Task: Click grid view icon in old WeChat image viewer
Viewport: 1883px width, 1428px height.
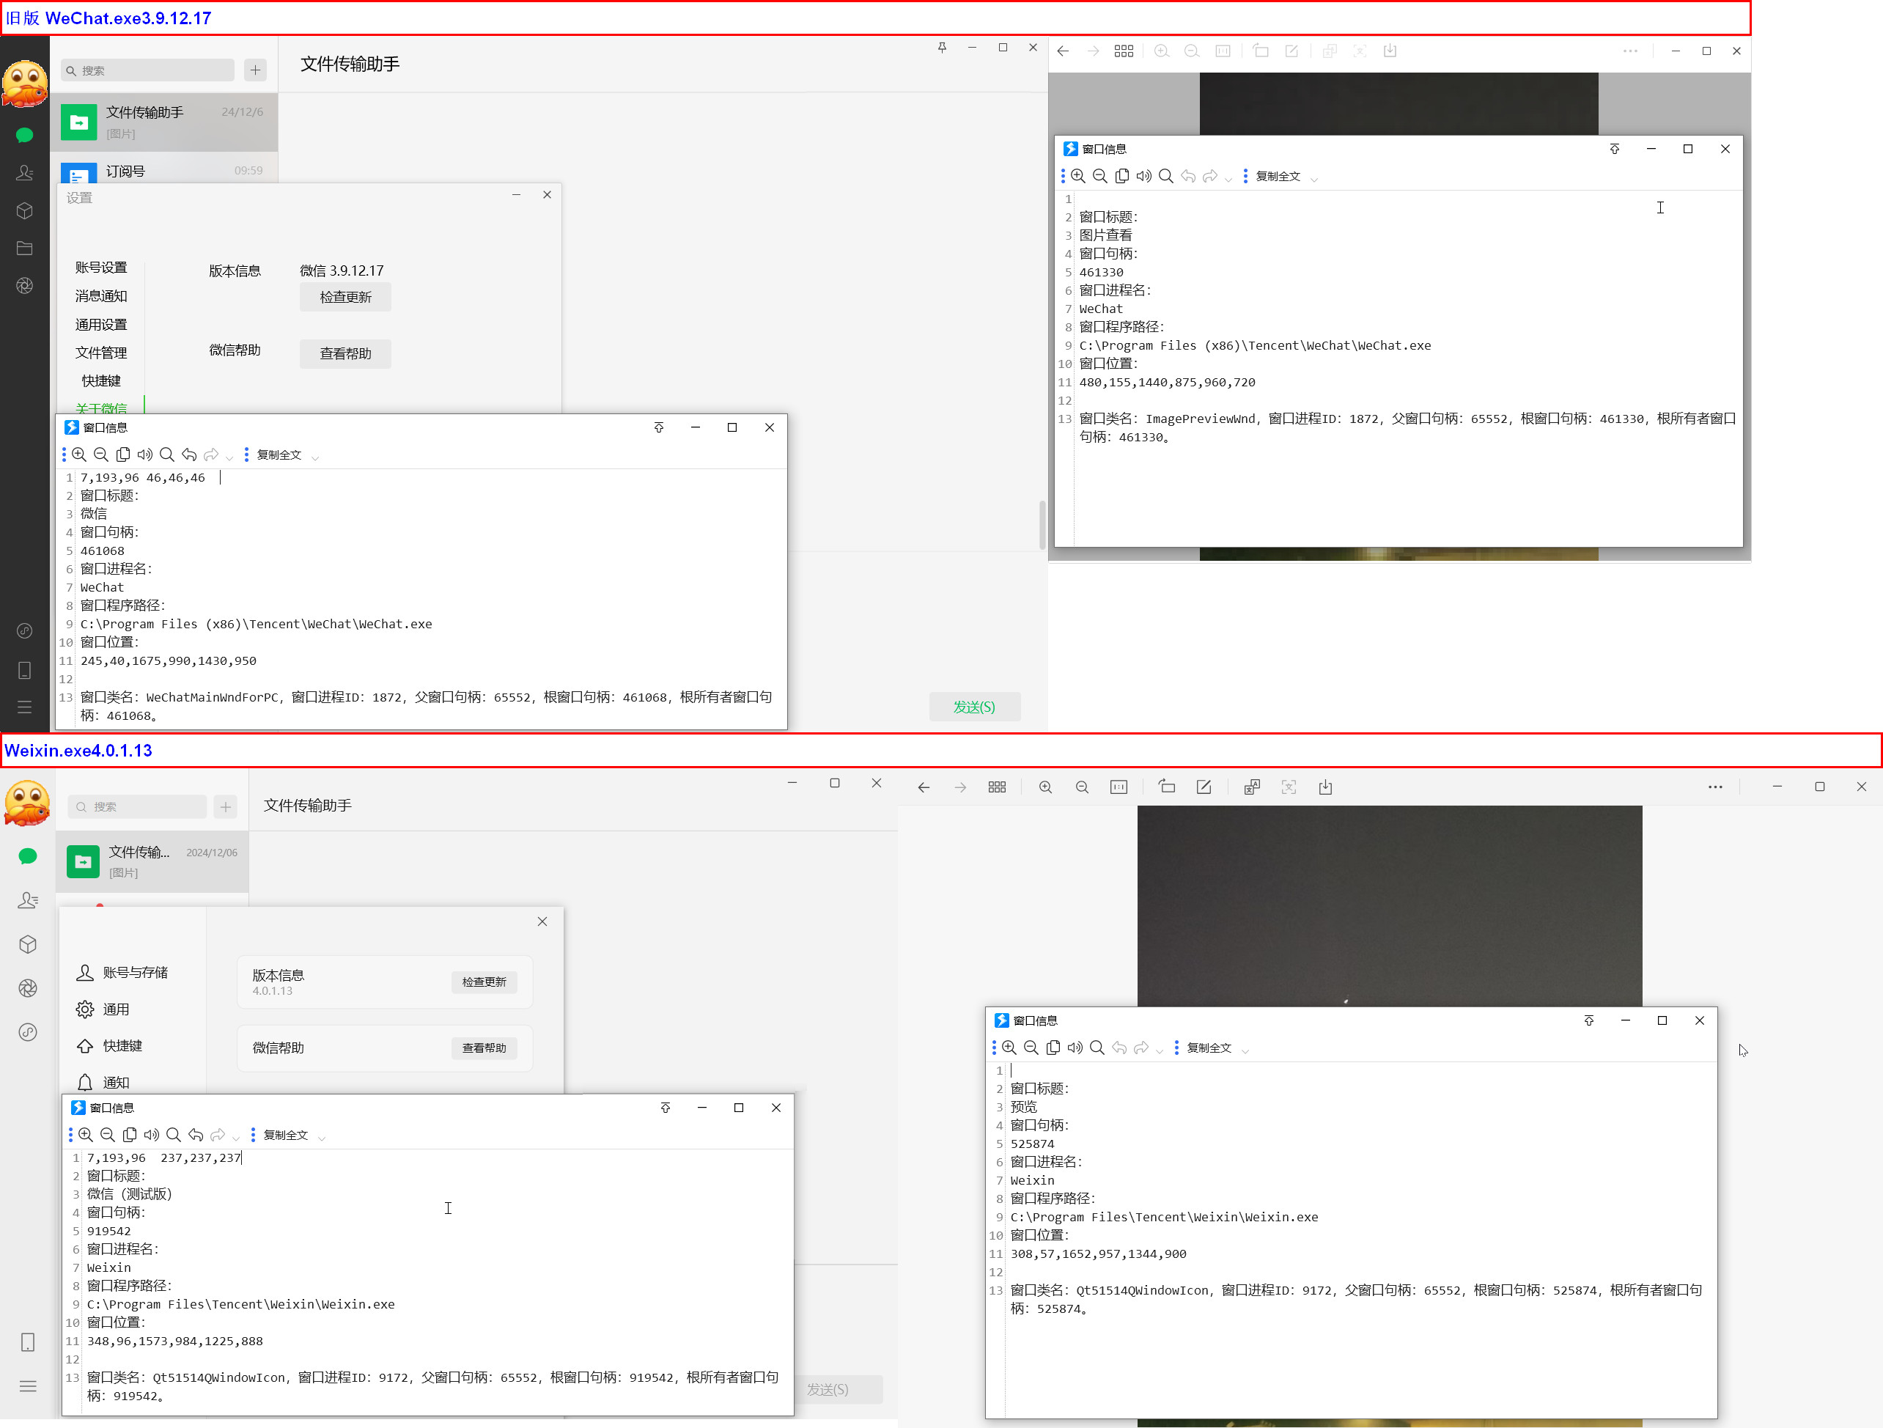Action: (x=1124, y=51)
